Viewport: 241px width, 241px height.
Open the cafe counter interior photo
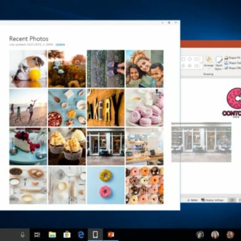tap(145, 146)
